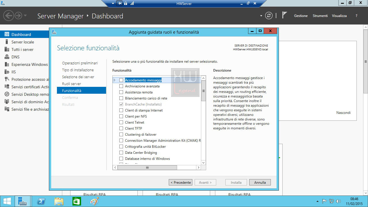368x207 pixels.
Task: Click the Servizi file e archiviazione icon
Action: pyautogui.click(x=6, y=109)
